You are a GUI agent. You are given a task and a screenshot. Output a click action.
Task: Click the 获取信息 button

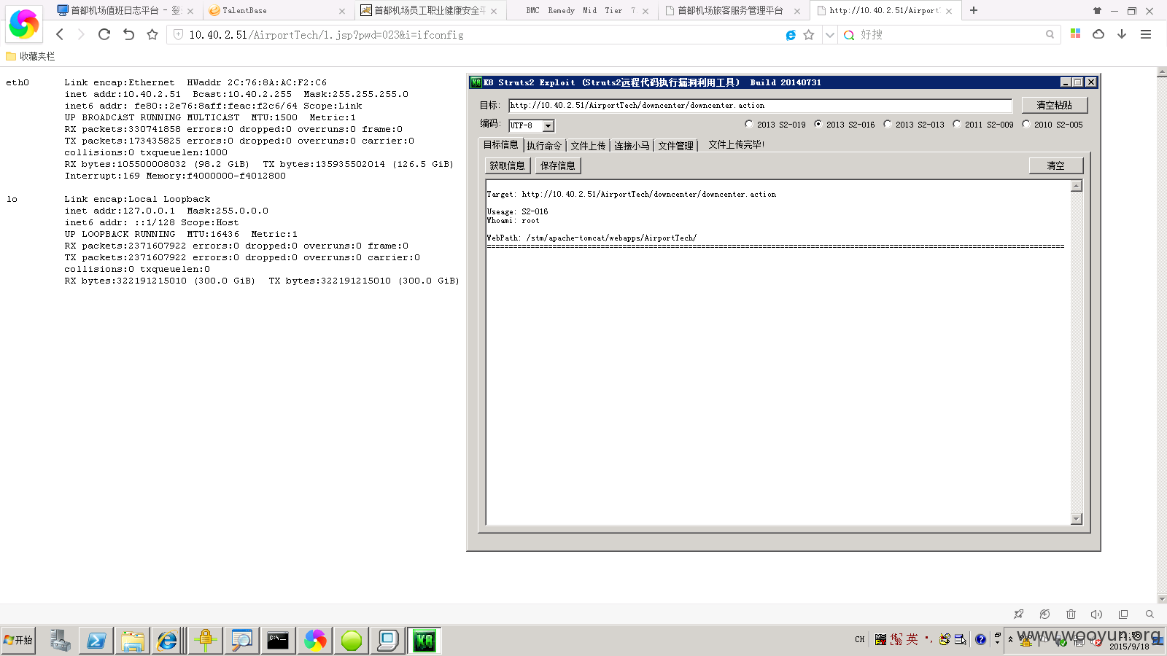coord(507,165)
